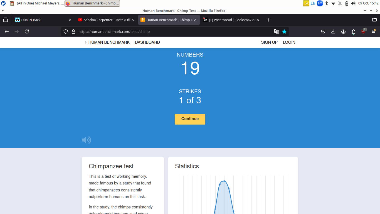Open the application menu in the top panel

click(3, 3)
